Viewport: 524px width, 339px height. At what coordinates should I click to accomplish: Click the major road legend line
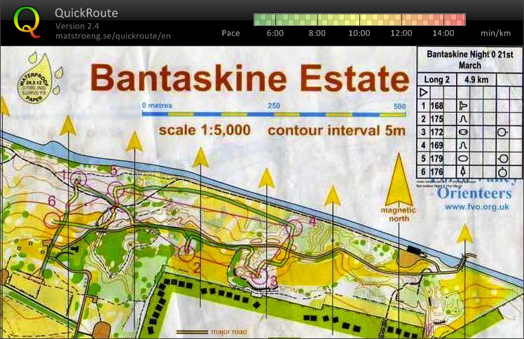(191, 332)
